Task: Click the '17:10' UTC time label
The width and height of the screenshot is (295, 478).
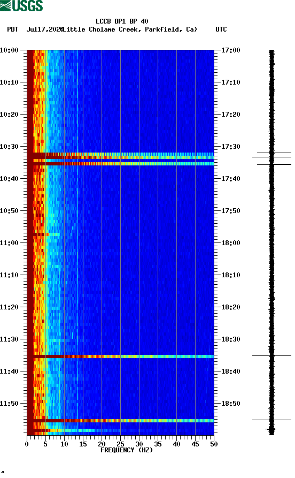Action: click(230, 82)
